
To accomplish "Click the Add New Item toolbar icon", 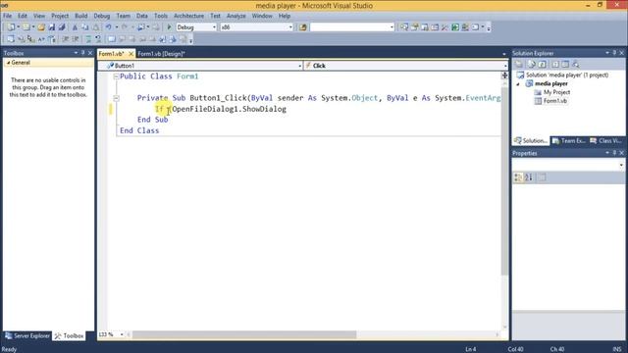I will (26, 27).
